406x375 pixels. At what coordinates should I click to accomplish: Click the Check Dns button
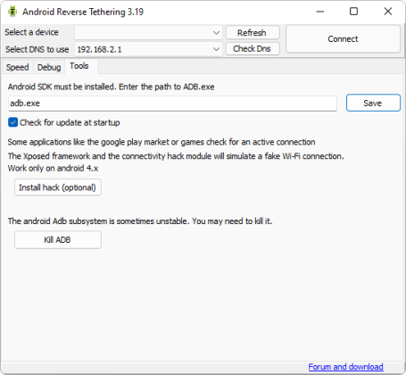tap(253, 48)
